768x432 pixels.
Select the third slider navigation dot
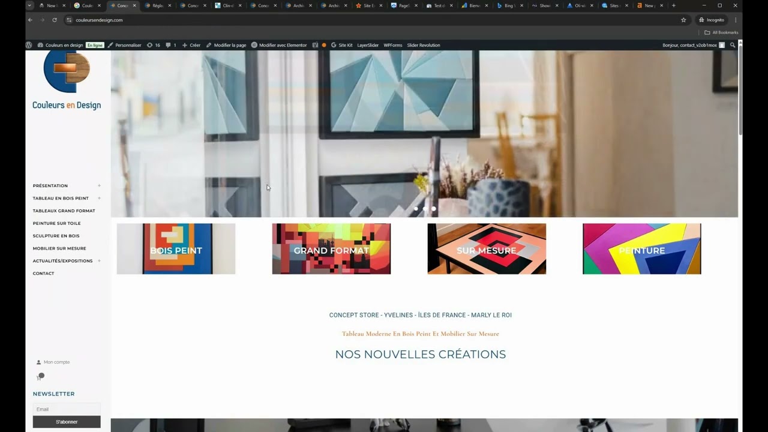433,209
